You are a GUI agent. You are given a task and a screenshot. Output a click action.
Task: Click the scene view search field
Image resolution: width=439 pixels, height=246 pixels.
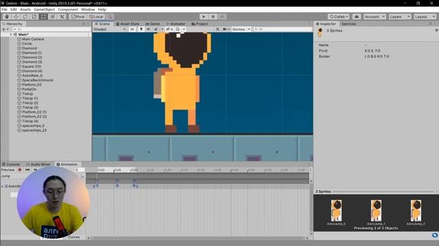282,29
